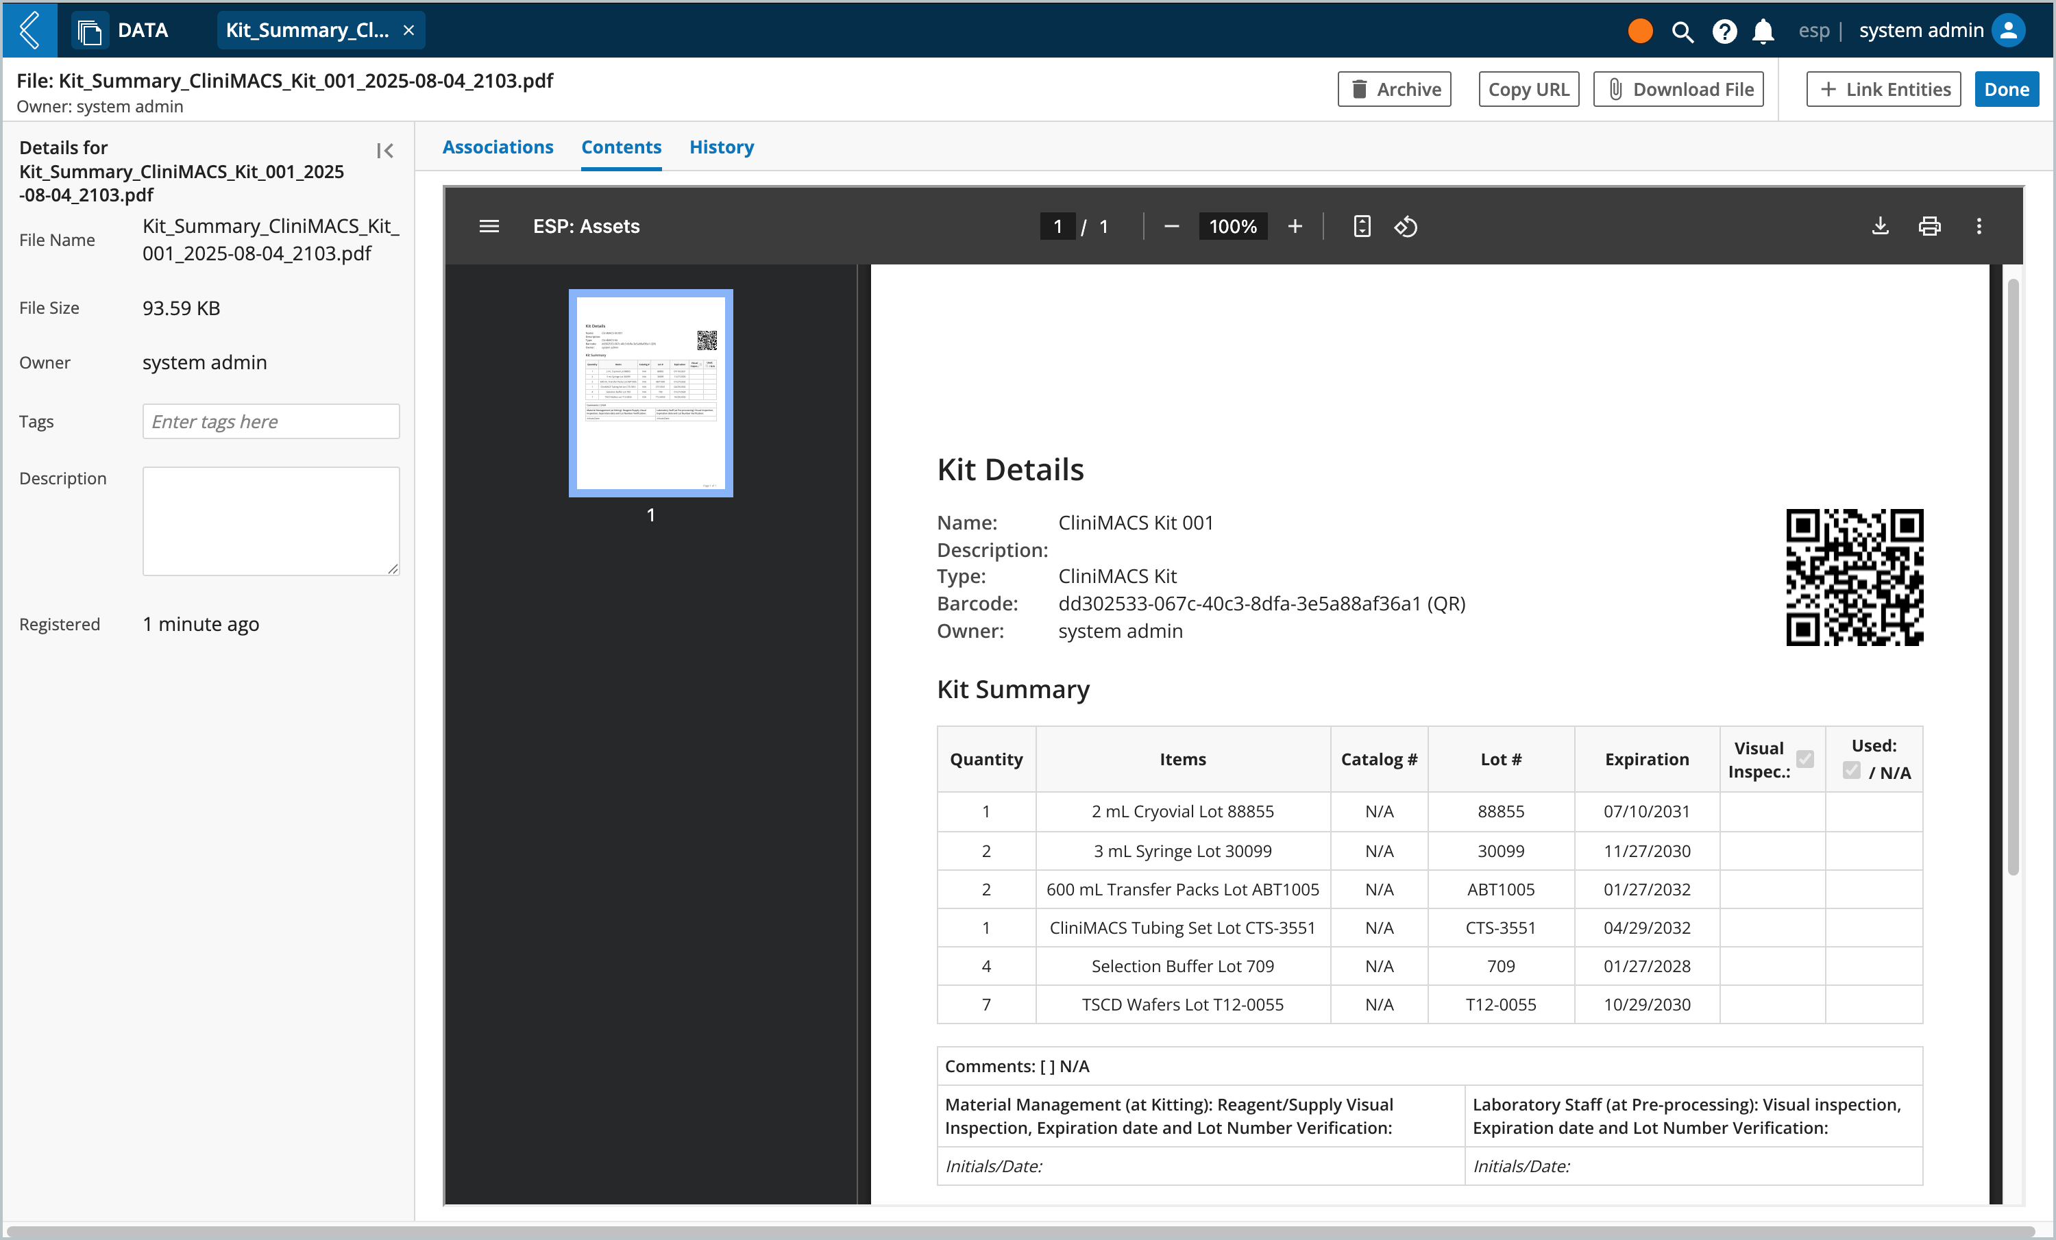The image size is (2056, 1240).
Task: Switch to the Associations tab
Action: click(x=498, y=147)
